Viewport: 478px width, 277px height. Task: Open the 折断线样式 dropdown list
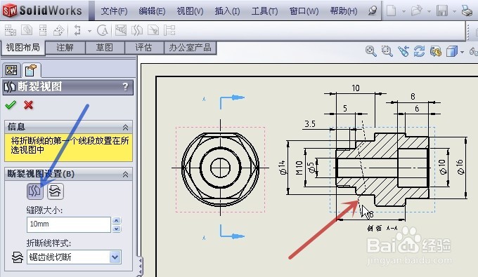(74, 257)
